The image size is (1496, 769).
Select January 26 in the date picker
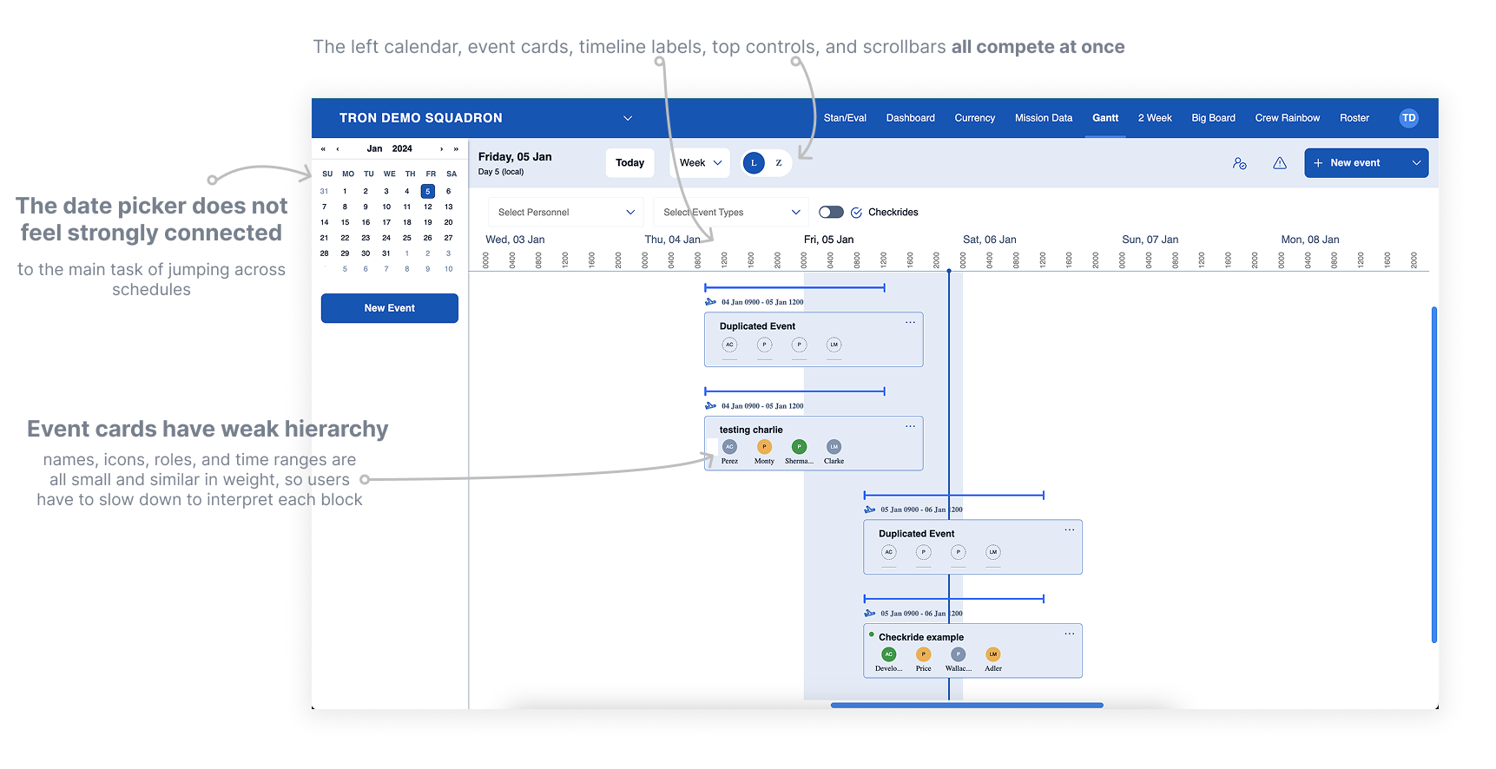[427, 238]
